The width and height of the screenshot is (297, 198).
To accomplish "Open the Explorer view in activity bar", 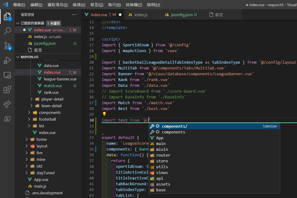I will (7, 16).
